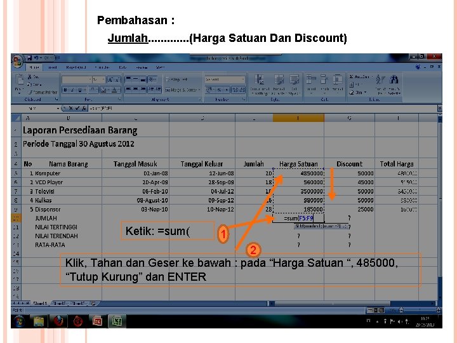Click the Orientation text angle icon

pyautogui.click(x=152, y=79)
